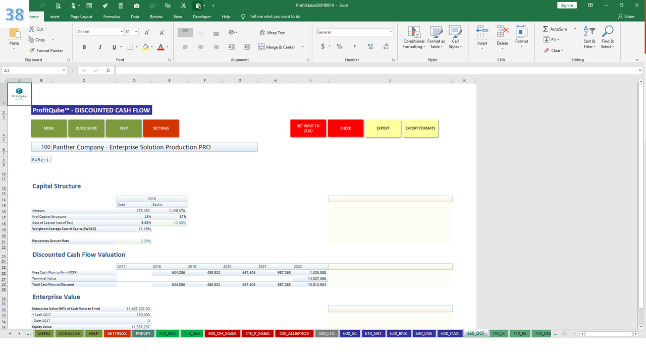Toggle Top Align in Alignment group

pyautogui.click(x=185, y=32)
